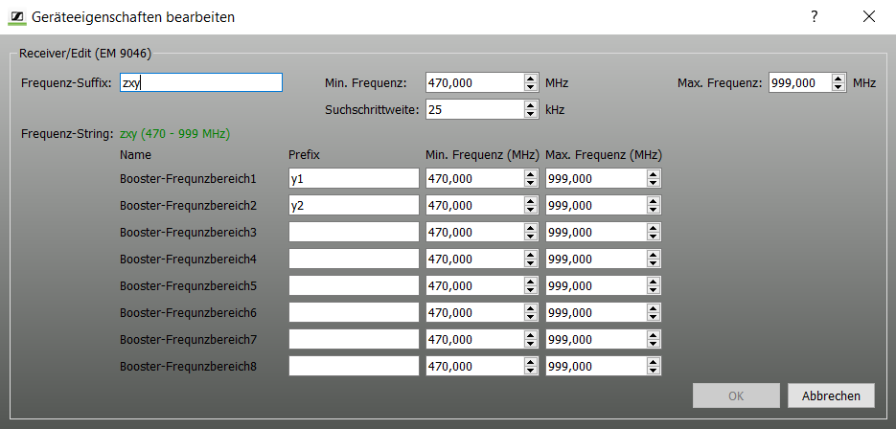896x429 pixels.
Task: Lower Max. Frequenz of Booster-Frequnzbereich2
Action: click(653, 210)
